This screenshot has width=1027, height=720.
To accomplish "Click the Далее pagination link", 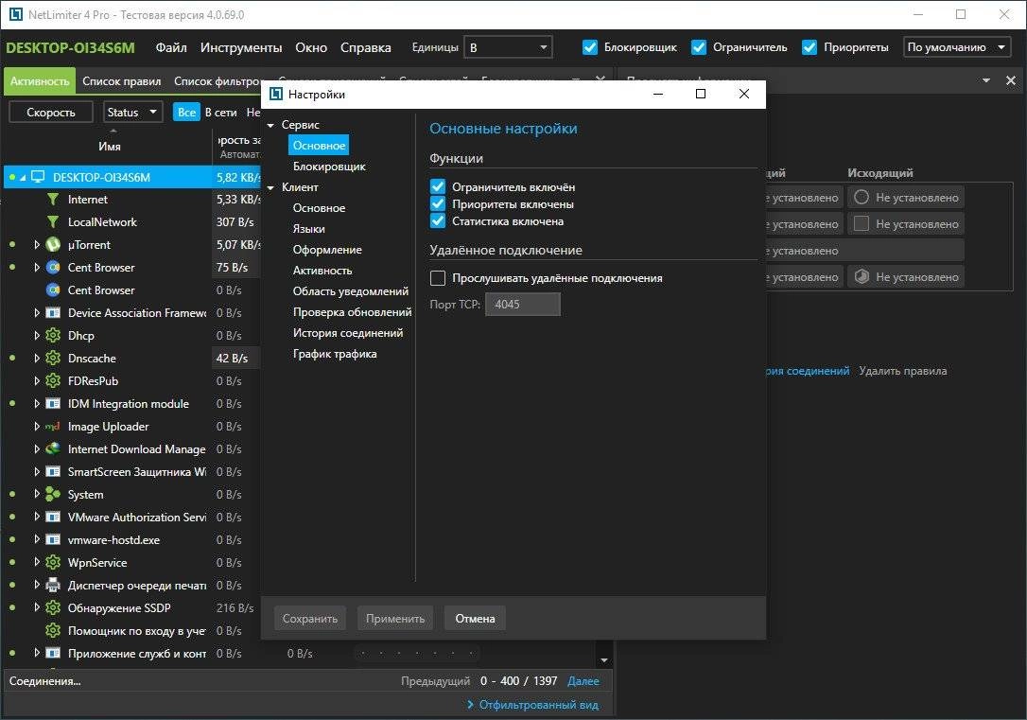I will click(x=583, y=680).
